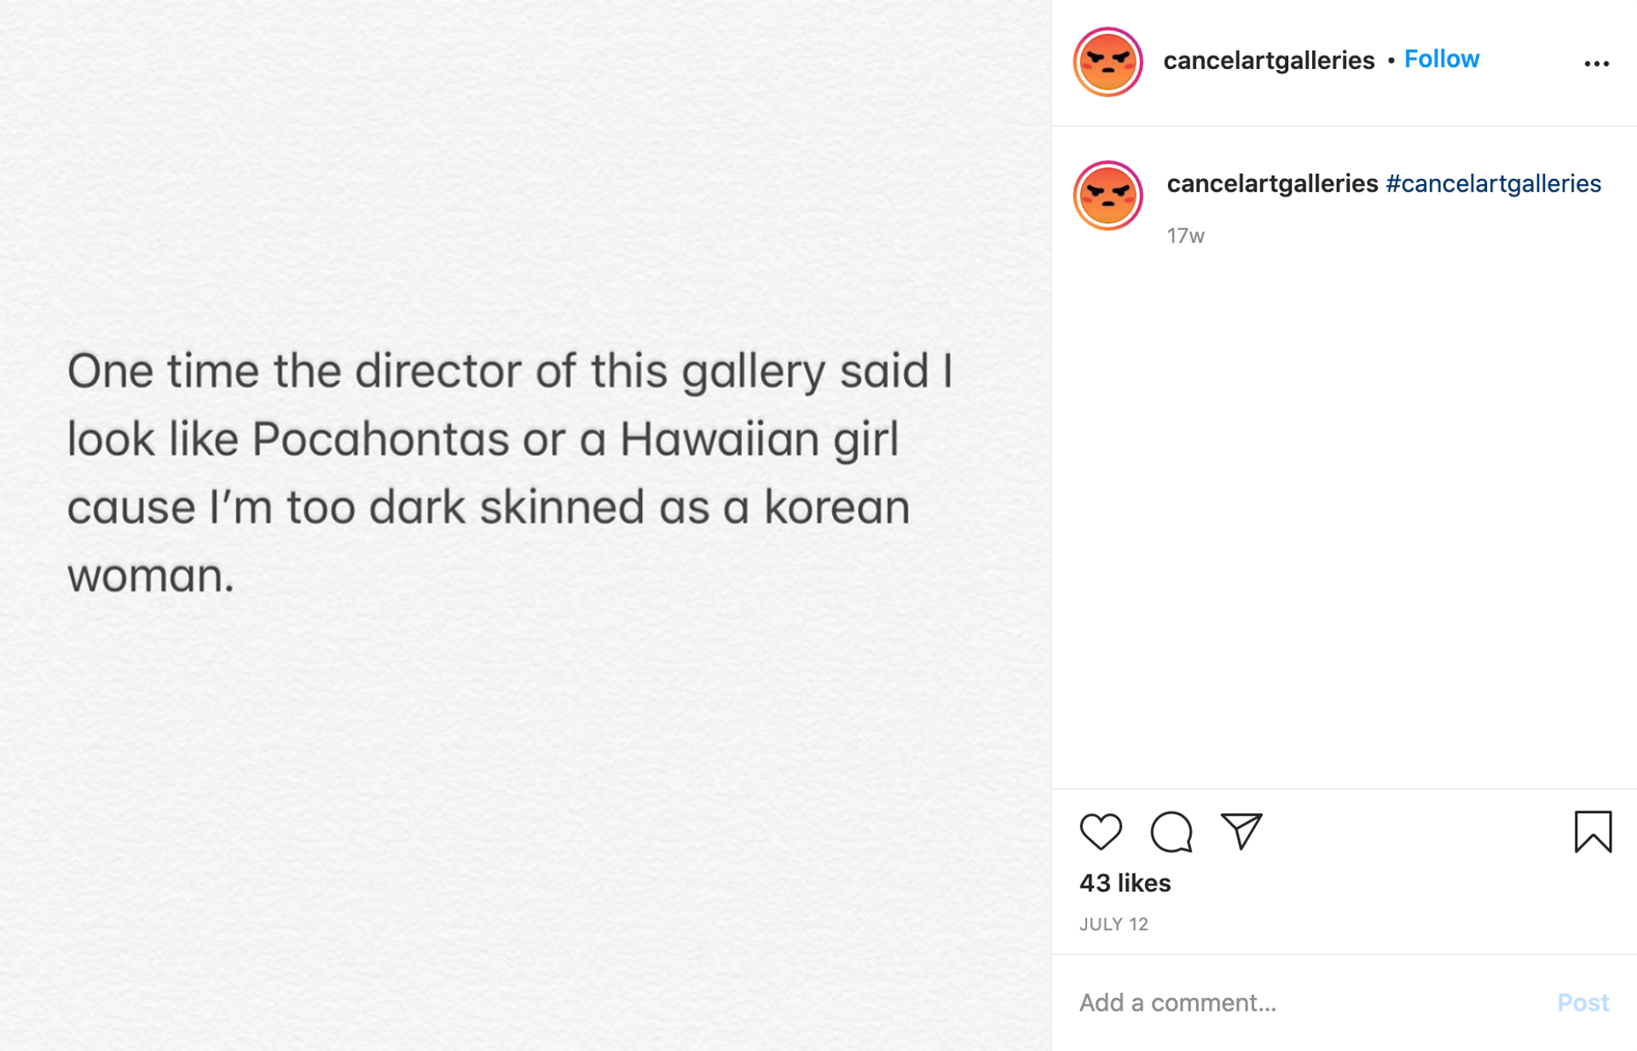The image size is (1637, 1051).
Task: Click the angry-face avatar beside the caption
Action: coord(1108,195)
